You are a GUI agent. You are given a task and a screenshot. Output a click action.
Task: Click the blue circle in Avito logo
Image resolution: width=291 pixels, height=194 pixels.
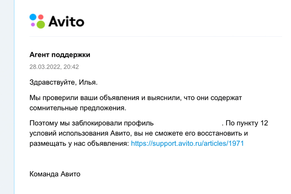[33, 17]
